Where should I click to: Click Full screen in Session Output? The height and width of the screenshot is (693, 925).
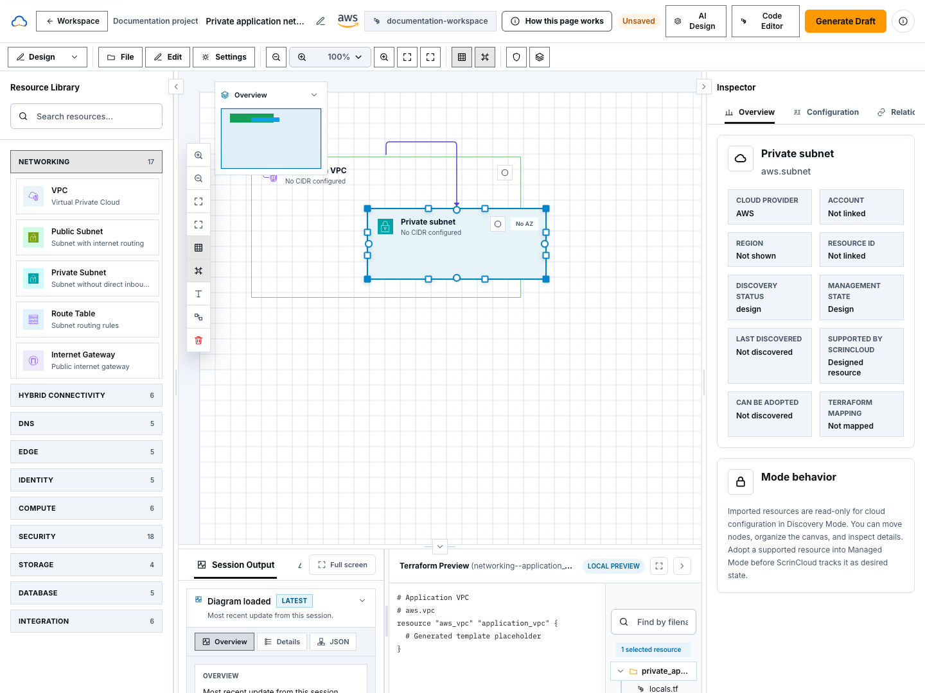[x=342, y=565]
